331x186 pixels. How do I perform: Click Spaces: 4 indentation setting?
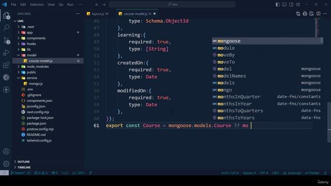click(x=249, y=173)
